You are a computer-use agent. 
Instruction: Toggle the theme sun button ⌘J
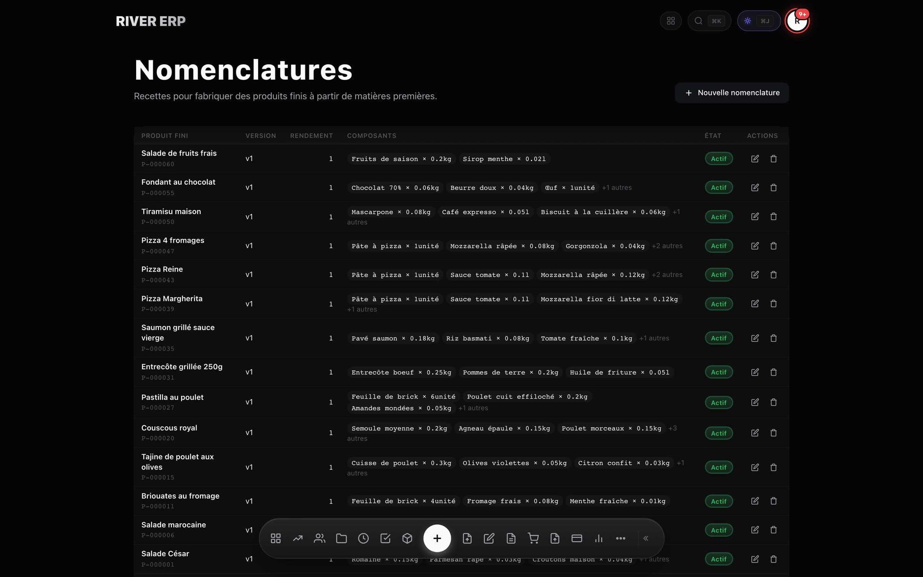(x=758, y=21)
